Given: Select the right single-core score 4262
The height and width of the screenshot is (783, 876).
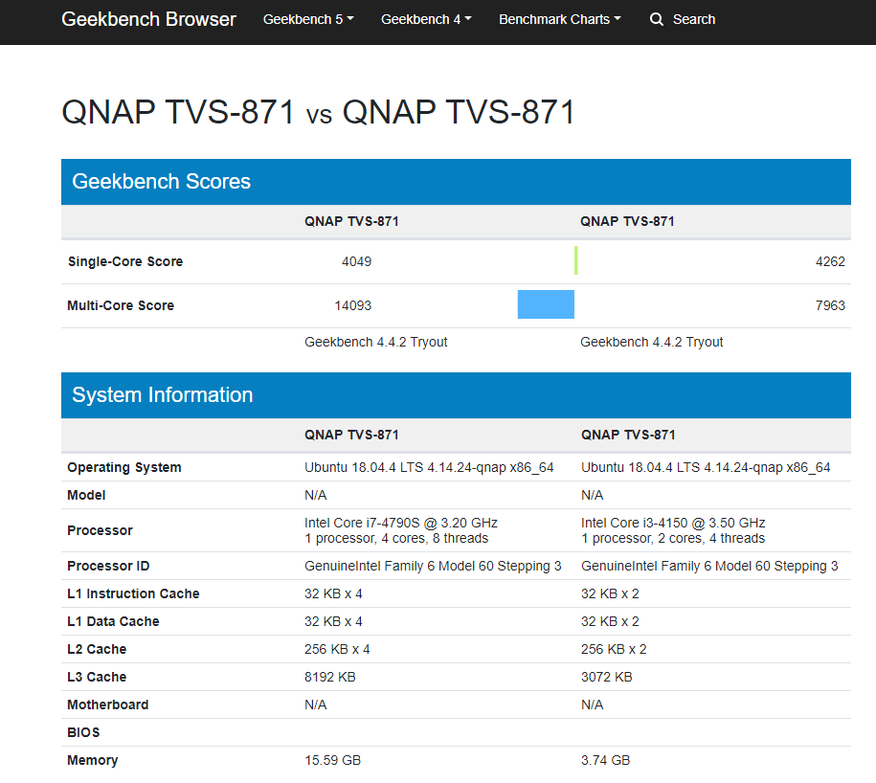Looking at the screenshot, I should [x=830, y=261].
